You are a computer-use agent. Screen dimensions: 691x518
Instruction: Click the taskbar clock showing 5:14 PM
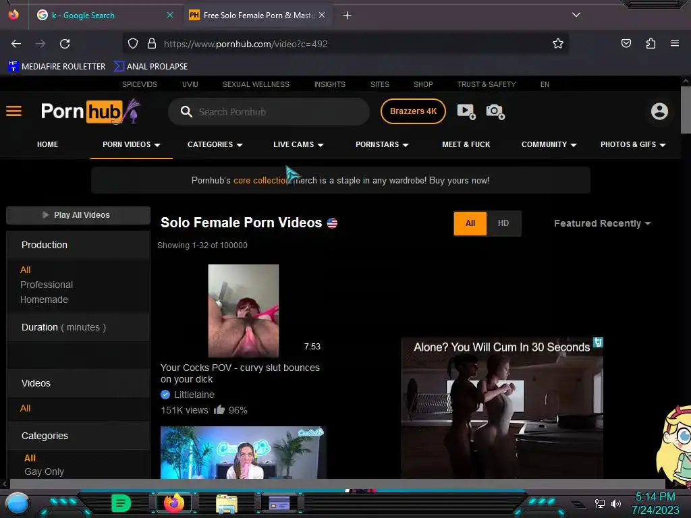[x=655, y=503]
